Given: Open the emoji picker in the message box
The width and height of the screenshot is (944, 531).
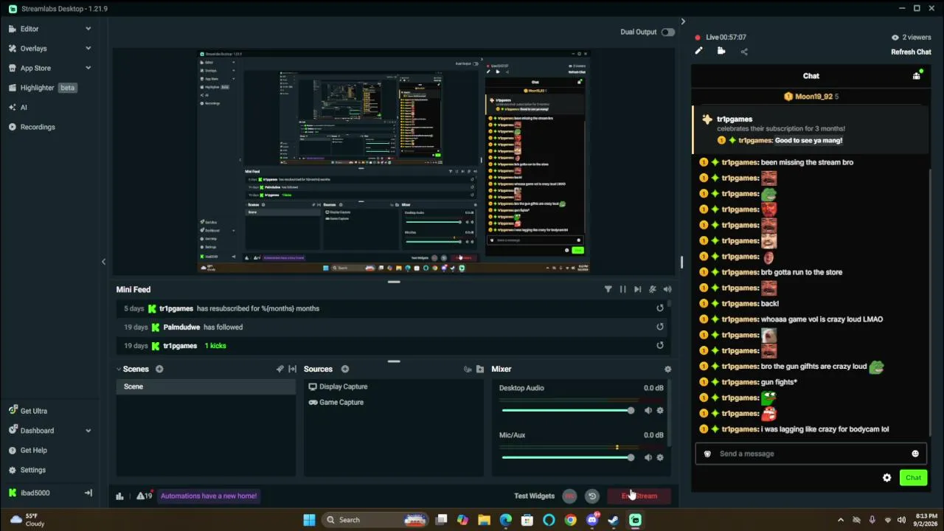Looking at the screenshot, I should [915, 454].
